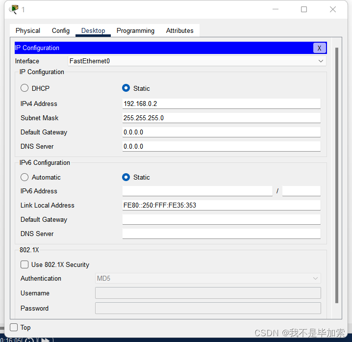
Task: Go to the Programming tab
Action: (135, 30)
